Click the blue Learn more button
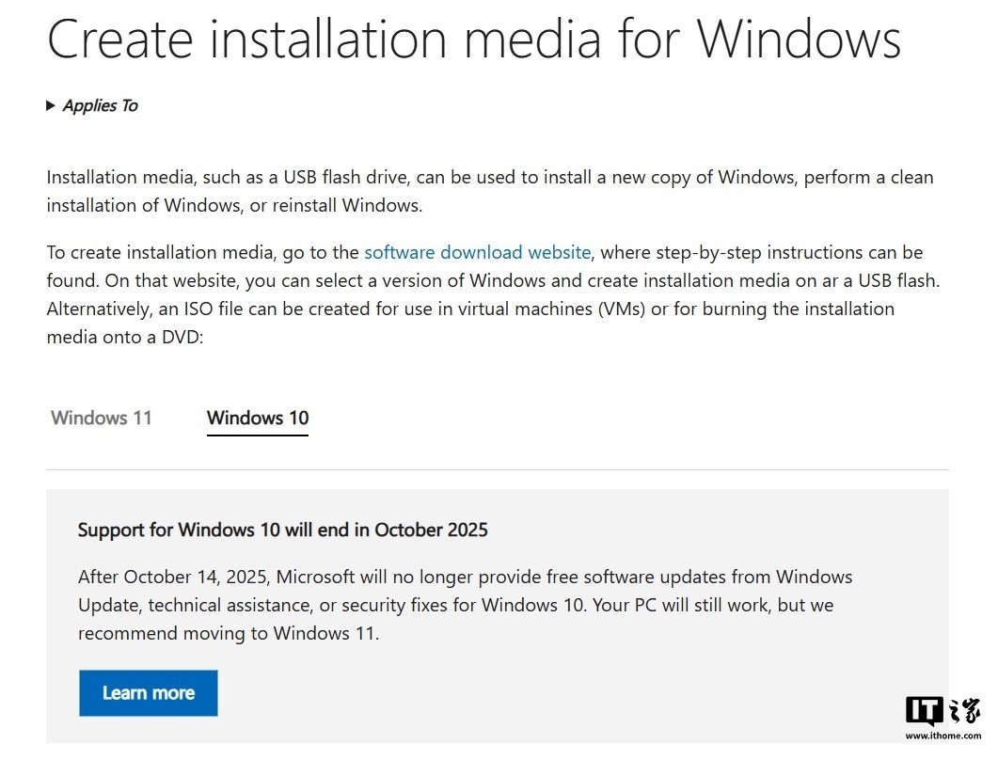 pos(149,693)
